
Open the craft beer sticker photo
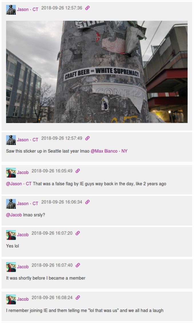(97, 72)
